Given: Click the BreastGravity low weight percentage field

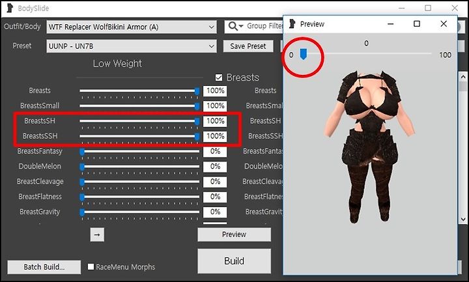Looking at the screenshot, I should click(x=215, y=212).
